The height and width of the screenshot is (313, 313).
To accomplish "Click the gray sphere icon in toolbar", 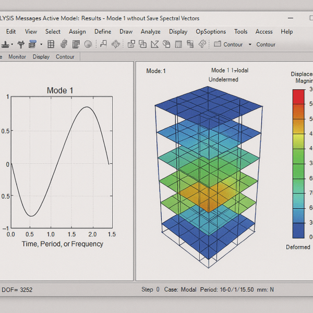I will (88, 44).
